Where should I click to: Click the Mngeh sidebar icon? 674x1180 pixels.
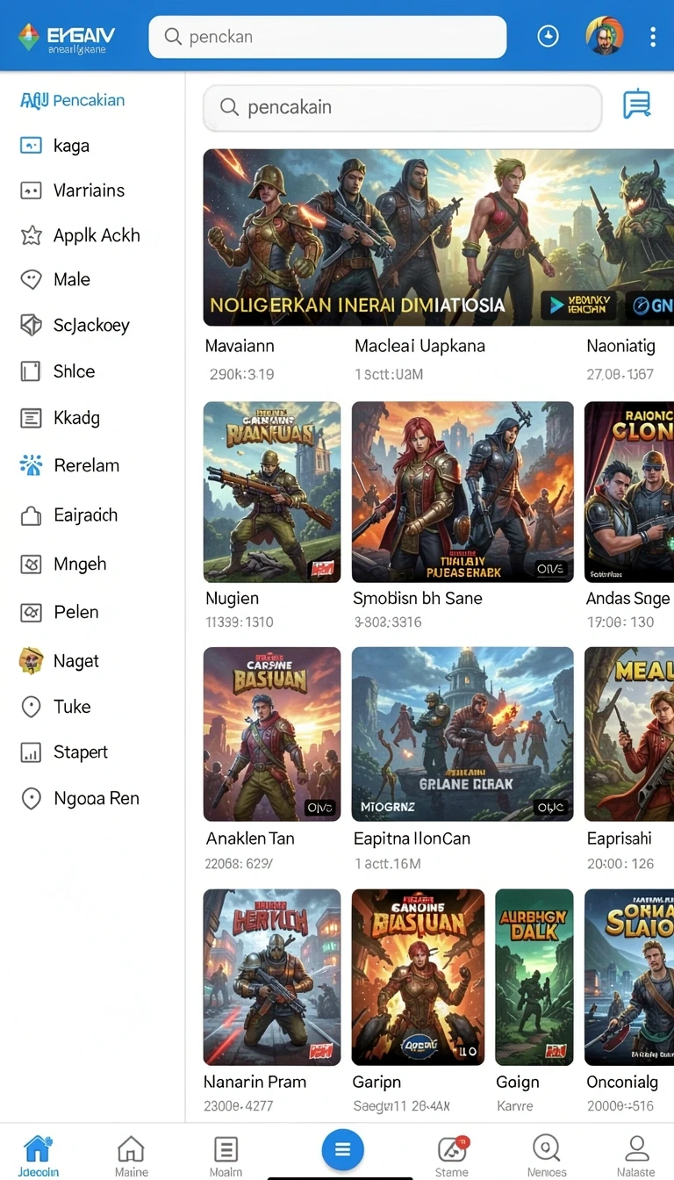[x=31, y=564]
